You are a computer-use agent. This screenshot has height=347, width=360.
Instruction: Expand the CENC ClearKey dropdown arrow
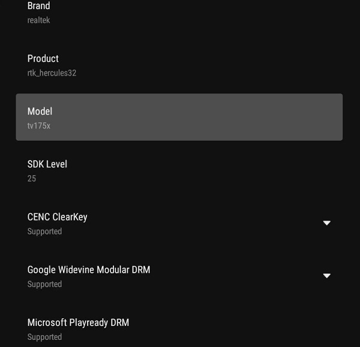pos(327,223)
